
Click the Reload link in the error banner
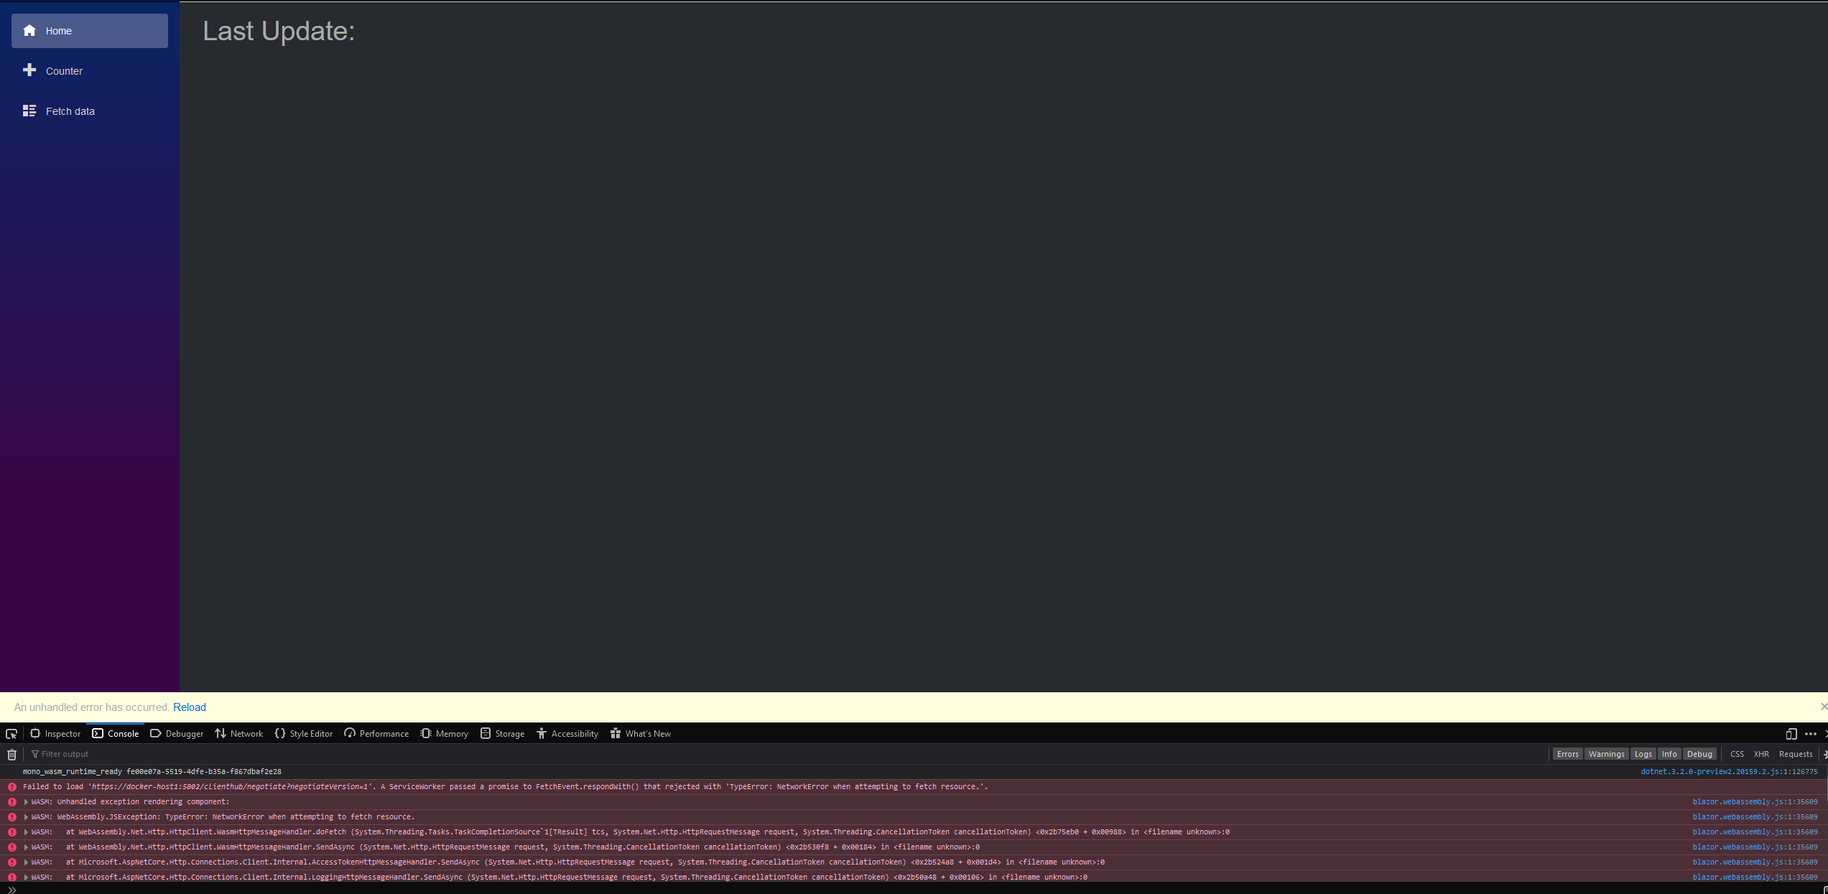190,707
